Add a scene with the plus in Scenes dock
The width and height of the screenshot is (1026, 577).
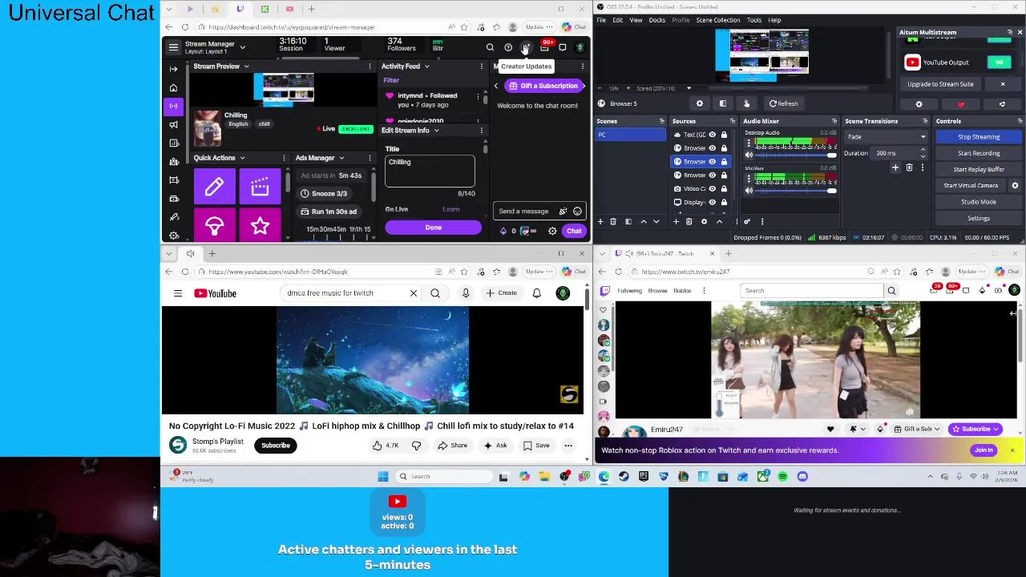[x=600, y=221]
